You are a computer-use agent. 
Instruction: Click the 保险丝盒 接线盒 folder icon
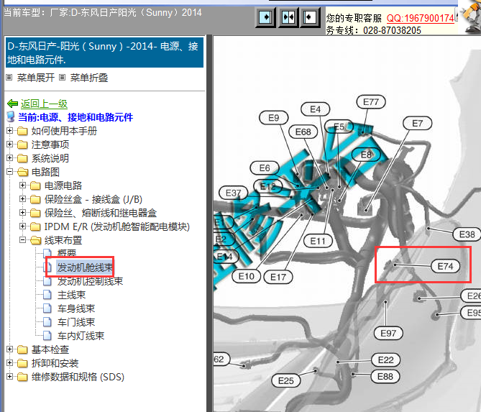point(35,200)
